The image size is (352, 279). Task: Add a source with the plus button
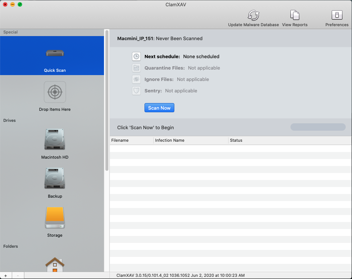6,276
